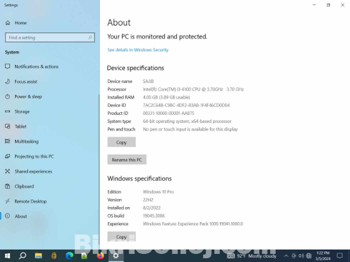Select the OS build value 19045.3086
Viewport: 350px width, 262px height.
pyautogui.click(x=154, y=216)
